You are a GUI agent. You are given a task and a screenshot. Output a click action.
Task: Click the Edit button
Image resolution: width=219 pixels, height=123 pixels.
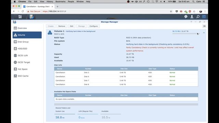pyautogui.click(x=72, y=26)
